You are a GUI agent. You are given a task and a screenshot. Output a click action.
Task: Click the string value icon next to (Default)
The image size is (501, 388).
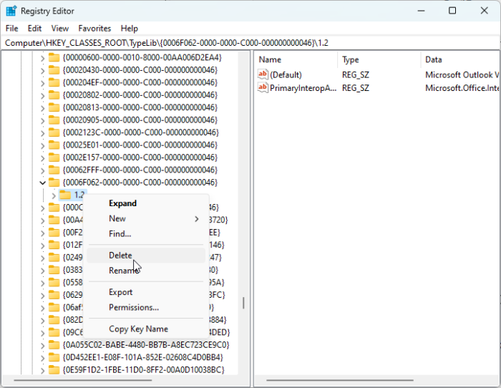[x=263, y=74]
